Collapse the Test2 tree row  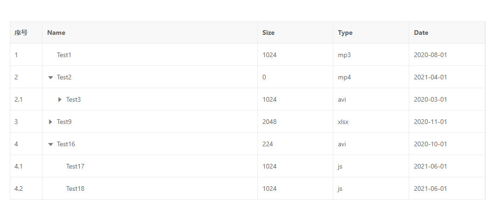[51, 78]
